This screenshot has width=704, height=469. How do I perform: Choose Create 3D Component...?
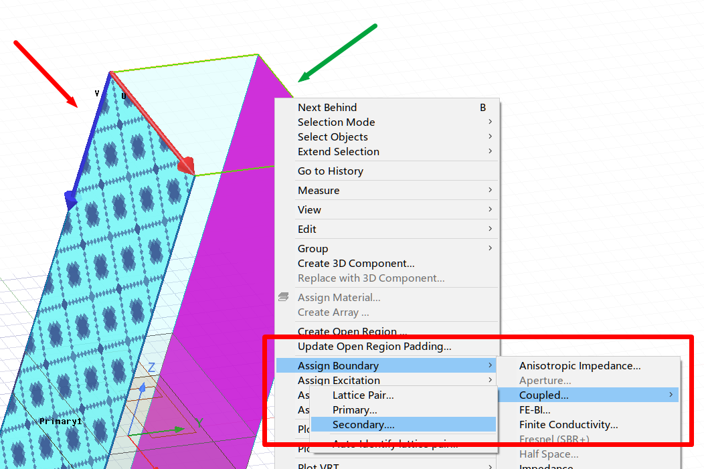[387, 263]
